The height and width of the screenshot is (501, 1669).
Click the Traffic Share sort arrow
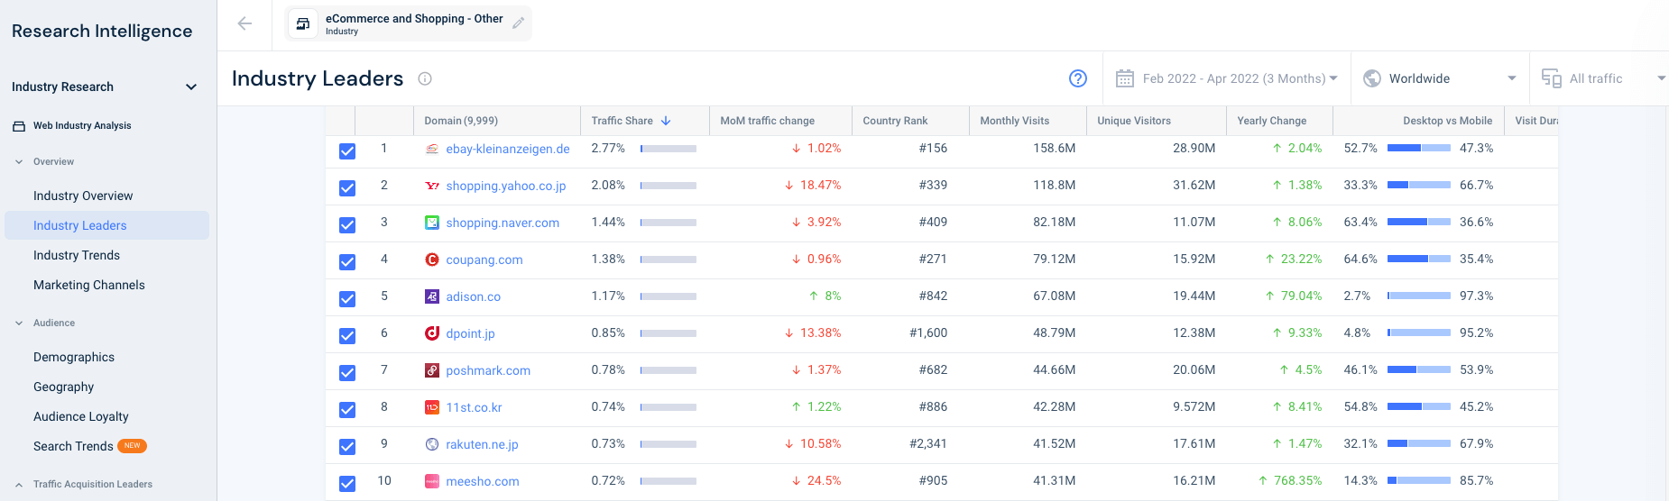pyautogui.click(x=666, y=121)
